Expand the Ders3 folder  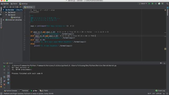coord(6,12)
